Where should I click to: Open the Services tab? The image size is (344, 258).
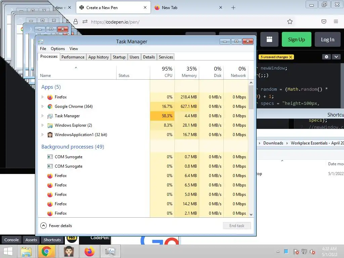[x=166, y=57]
